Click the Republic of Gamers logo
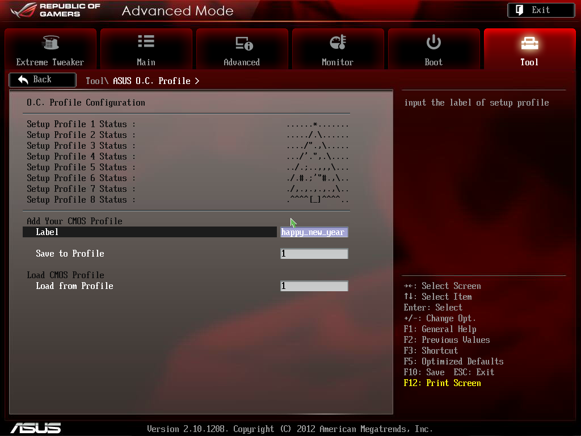Screen dimensions: 581x436 point(56,10)
